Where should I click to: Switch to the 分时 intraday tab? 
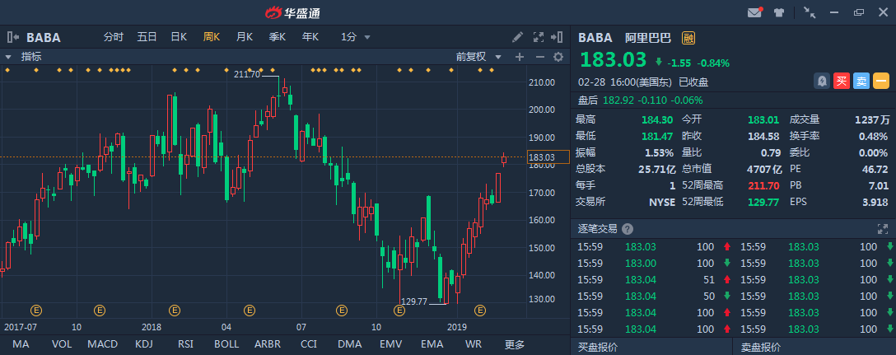pos(113,37)
